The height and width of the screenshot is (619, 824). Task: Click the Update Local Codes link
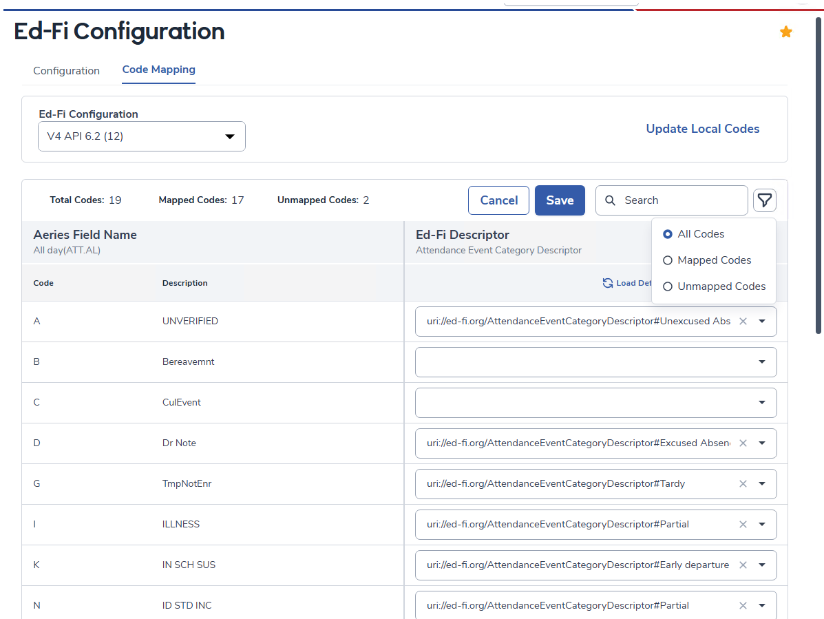point(703,129)
